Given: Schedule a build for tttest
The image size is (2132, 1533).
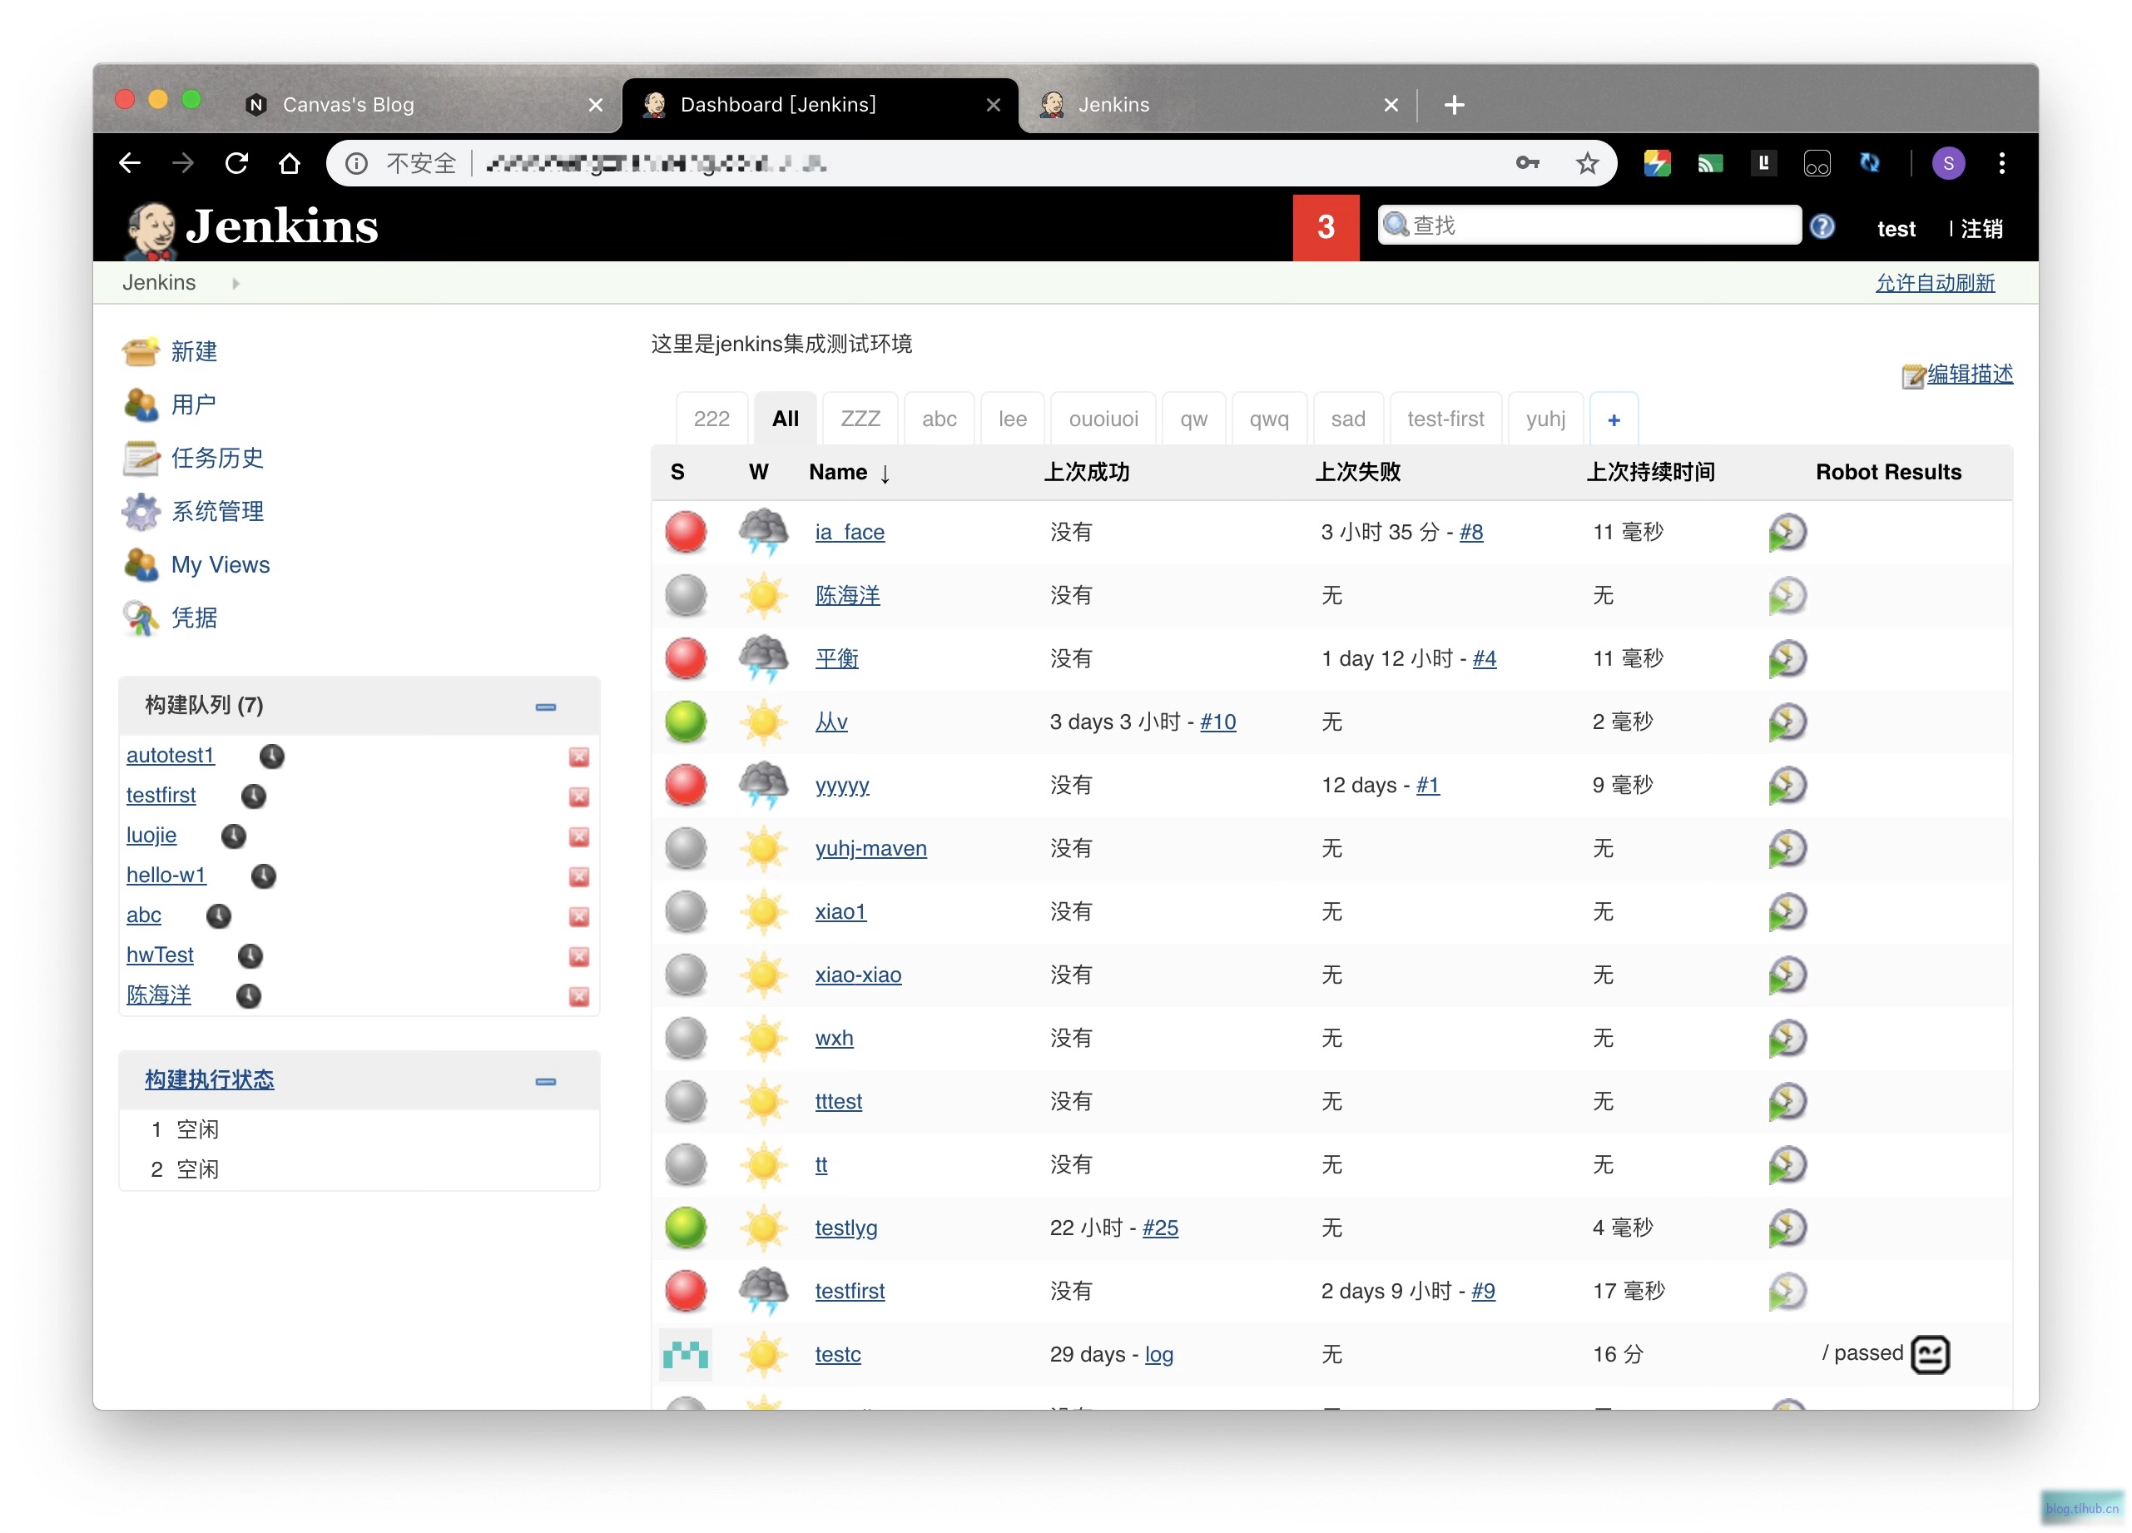Looking at the screenshot, I should 1787,1102.
